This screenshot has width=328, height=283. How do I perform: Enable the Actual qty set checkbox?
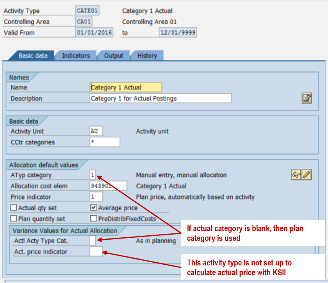[14, 208]
